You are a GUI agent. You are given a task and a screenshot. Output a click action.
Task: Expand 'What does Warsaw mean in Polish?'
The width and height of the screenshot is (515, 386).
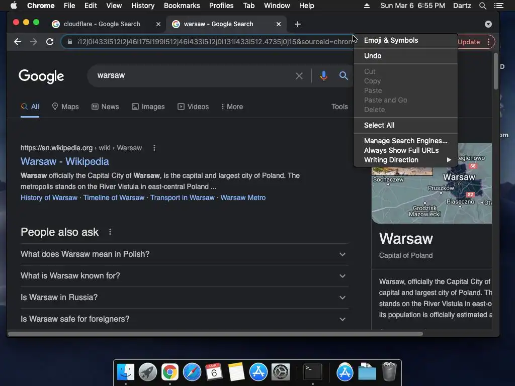point(184,254)
